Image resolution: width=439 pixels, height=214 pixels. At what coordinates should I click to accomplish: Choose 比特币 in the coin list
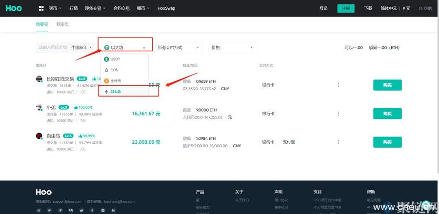point(115,80)
